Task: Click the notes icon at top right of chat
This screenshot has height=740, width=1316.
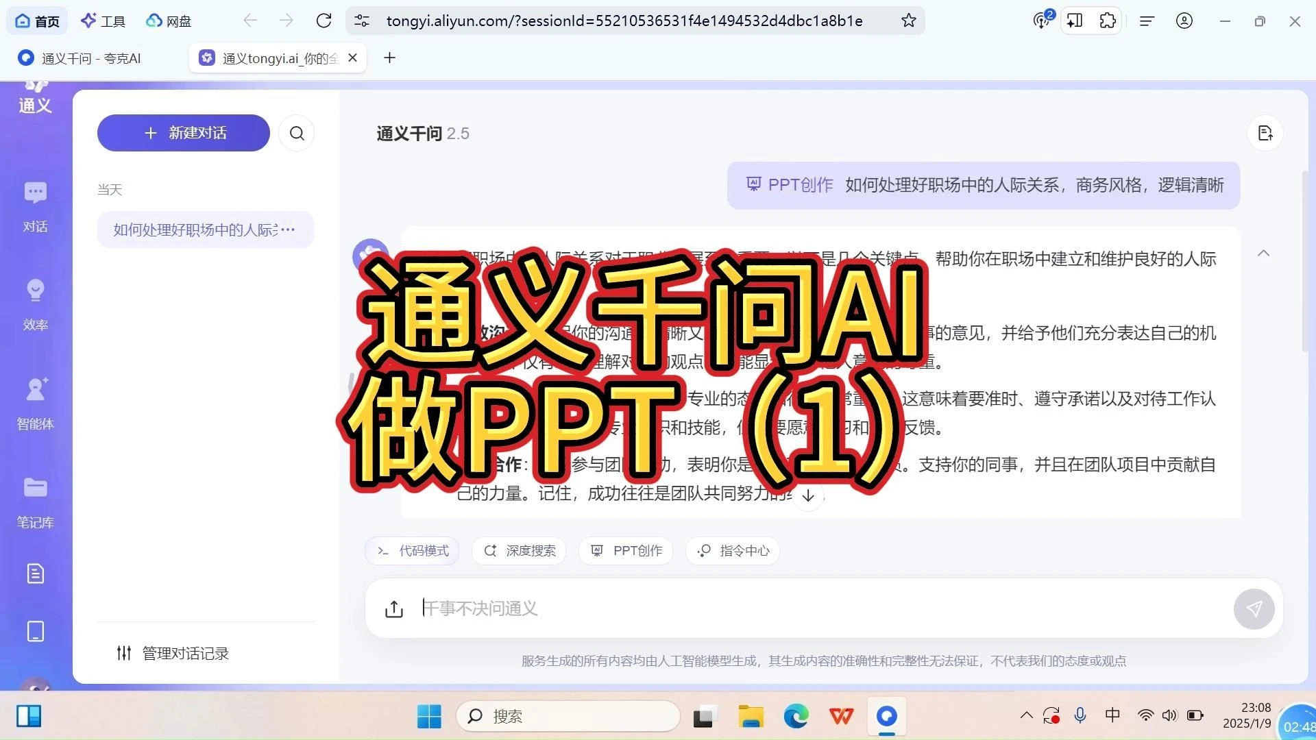Action: [x=1265, y=133]
